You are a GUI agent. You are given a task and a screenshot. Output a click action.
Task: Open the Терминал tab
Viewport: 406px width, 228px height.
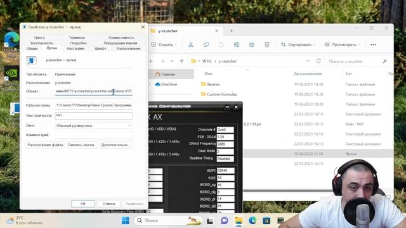[77, 38]
